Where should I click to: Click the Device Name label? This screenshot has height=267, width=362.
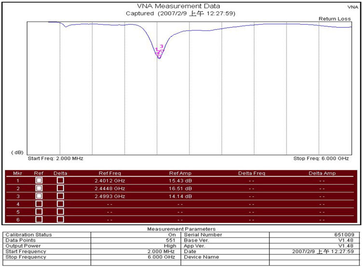tap(201, 257)
